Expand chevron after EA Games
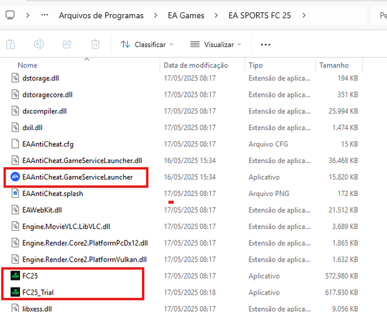Viewport: 387px width, 312px height. pyautogui.click(x=216, y=15)
